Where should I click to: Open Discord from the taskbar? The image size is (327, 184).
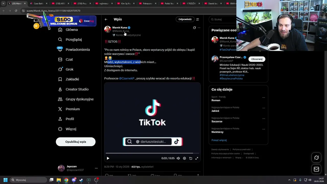(74, 180)
